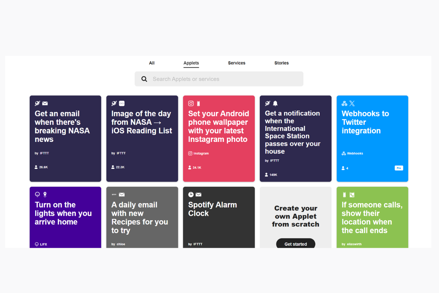
Task: Click users icon beside 22.3K count
Action: click(x=113, y=167)
